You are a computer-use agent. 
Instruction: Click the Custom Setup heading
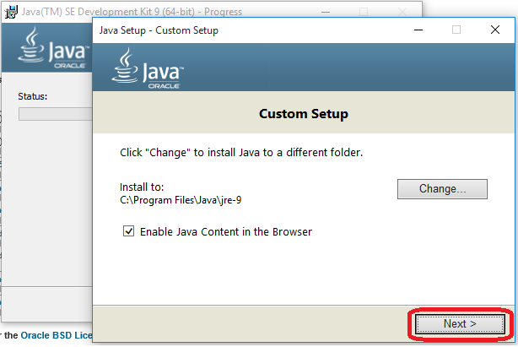coord(303,113)
